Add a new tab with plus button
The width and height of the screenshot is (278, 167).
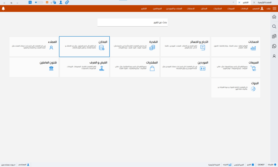click(233, 2)
